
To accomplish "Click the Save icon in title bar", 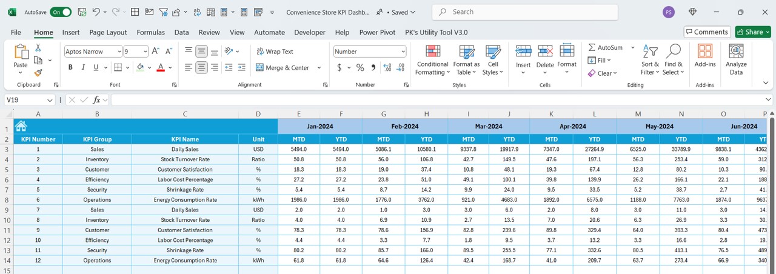I will click(82, 12).
